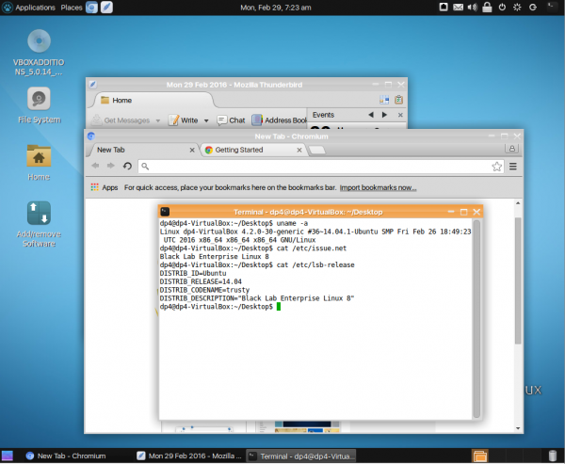
Task: Open the power button tray icon
Action: click(x=502, y=7)
